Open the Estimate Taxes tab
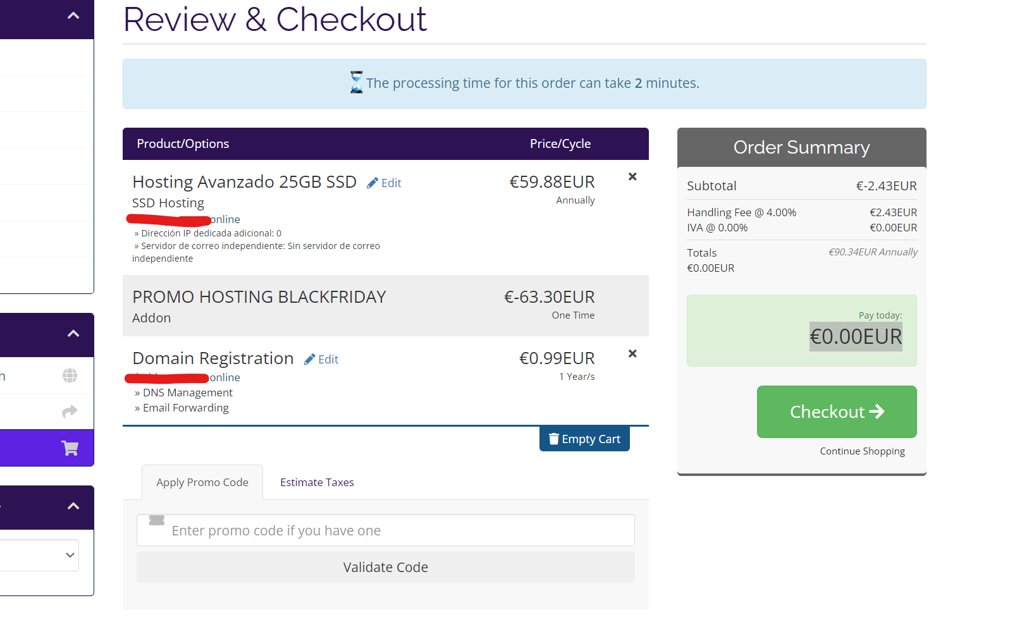The width and height of the screenshot is (1010, 634). coord(317,483)
